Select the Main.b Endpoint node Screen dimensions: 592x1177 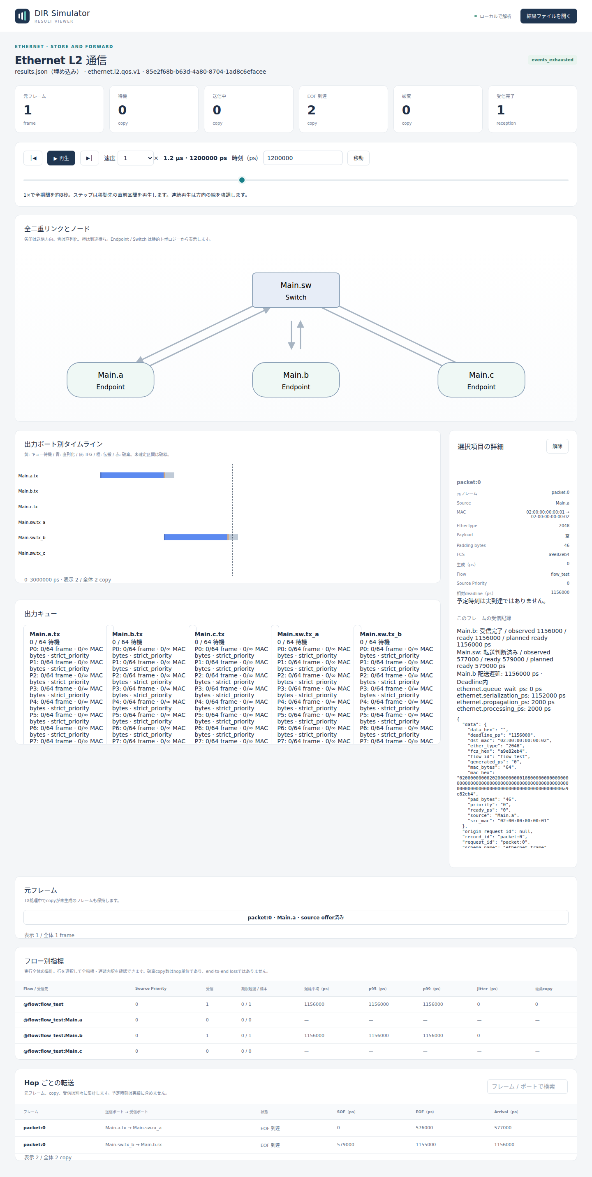pos(296,380)
